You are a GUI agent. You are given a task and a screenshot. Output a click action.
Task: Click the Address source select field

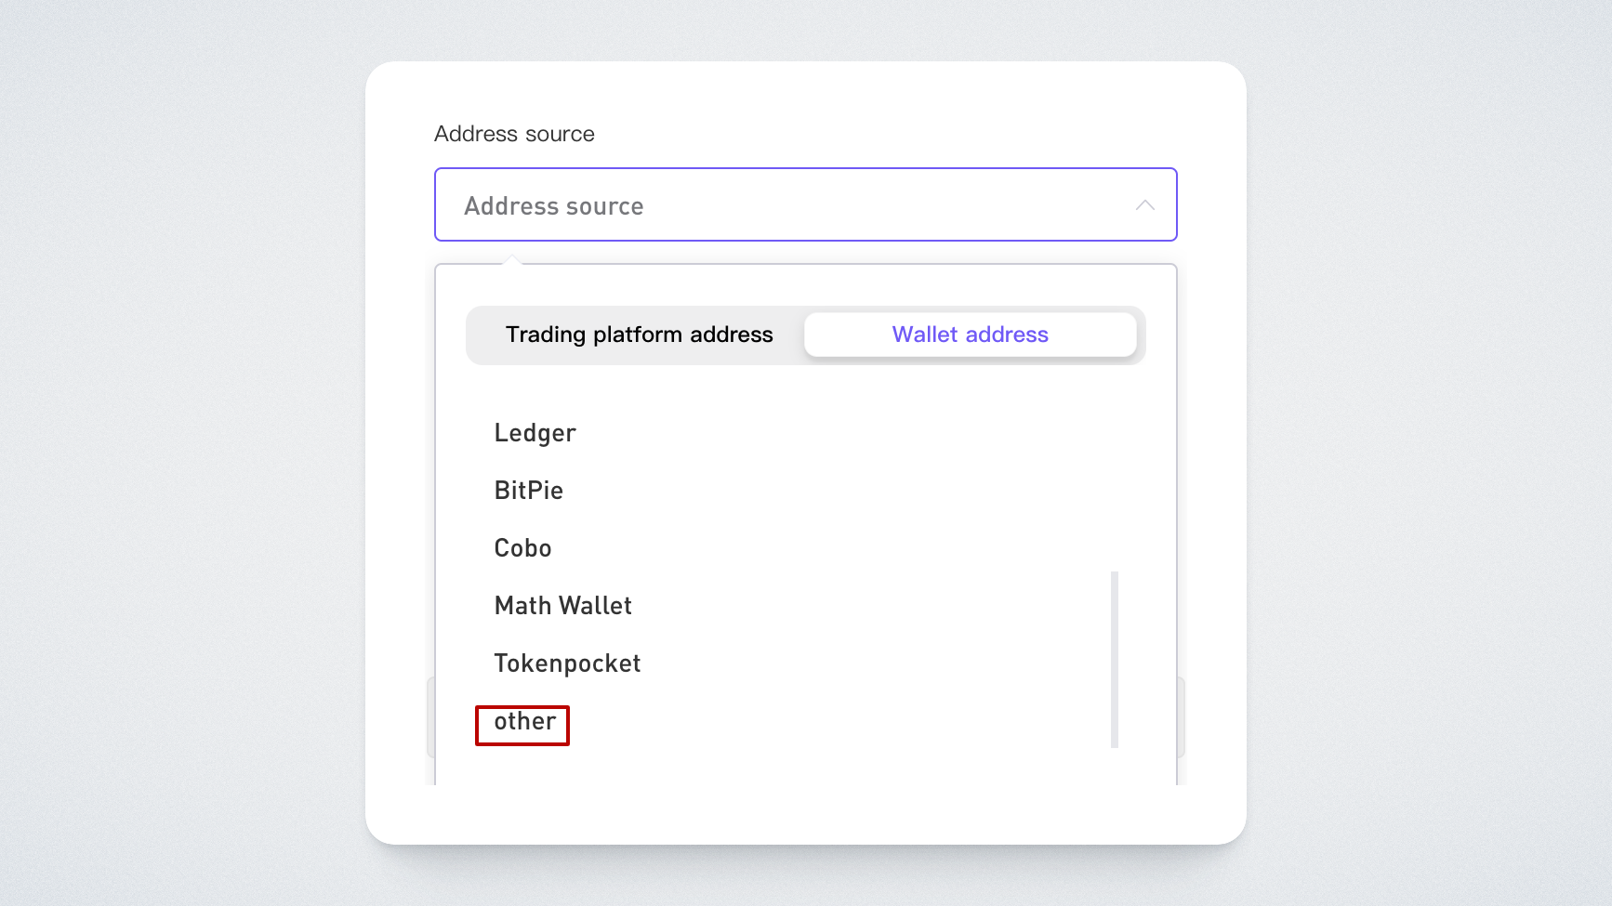[x=805, y=205]
